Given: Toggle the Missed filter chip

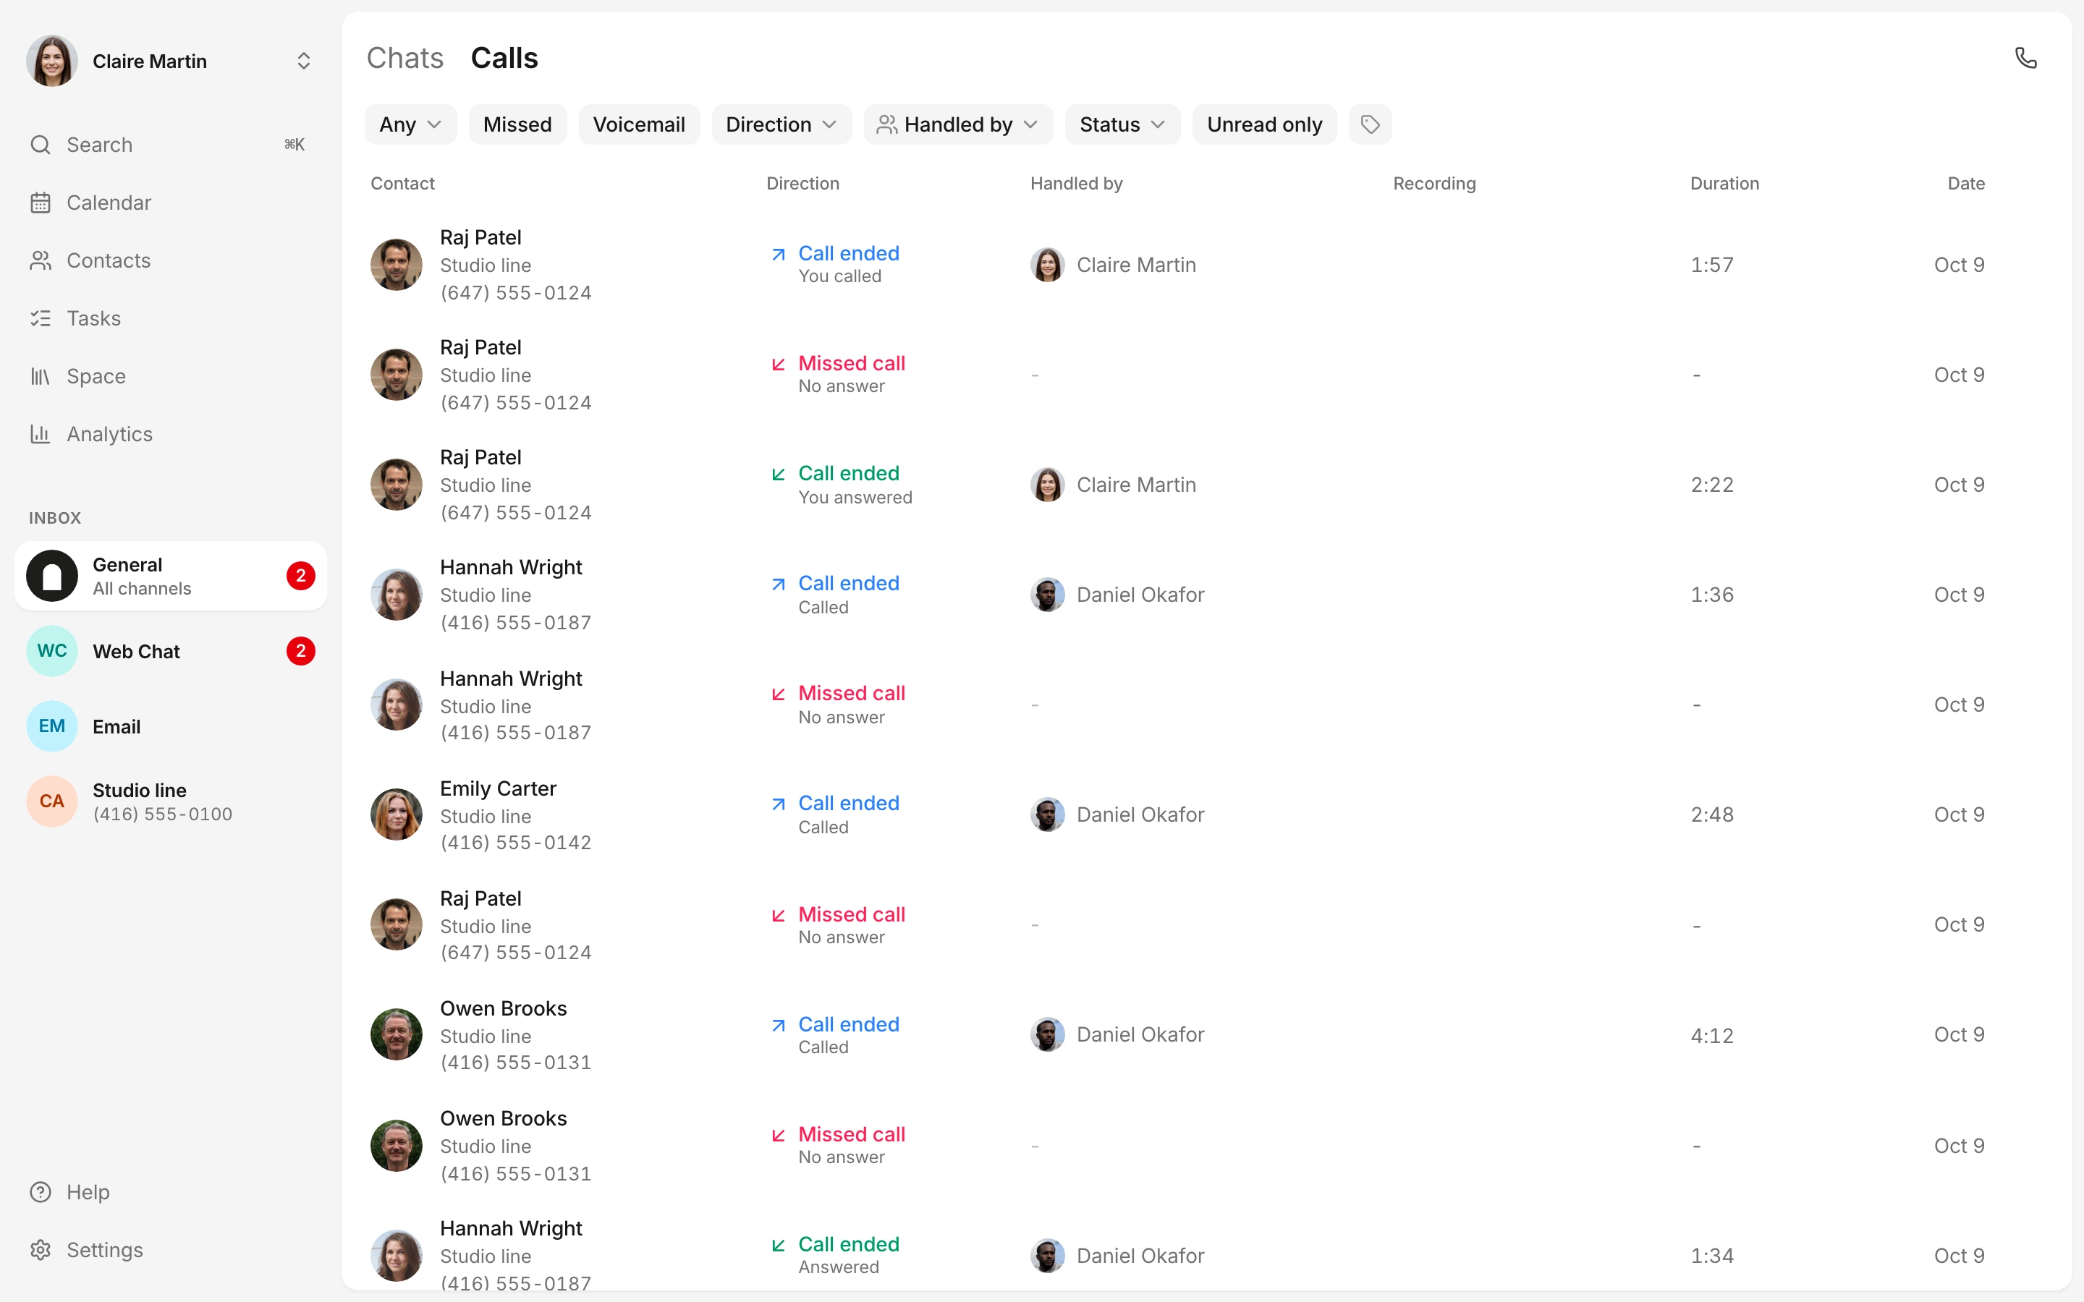Looking at the screenshot, I should click(517, 125).
